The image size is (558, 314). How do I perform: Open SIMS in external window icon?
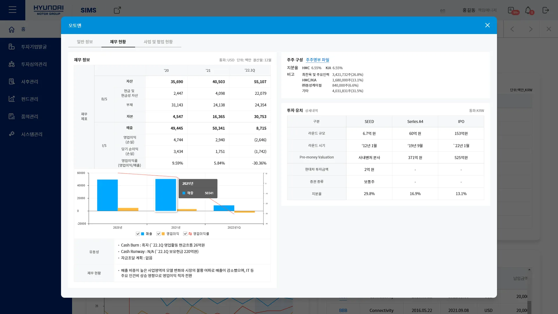(117, 10)
